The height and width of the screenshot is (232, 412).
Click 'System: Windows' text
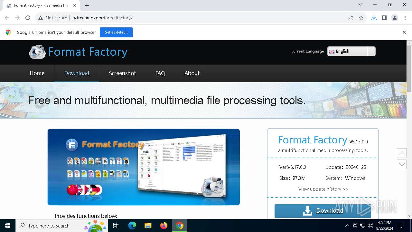coord(345,178)
